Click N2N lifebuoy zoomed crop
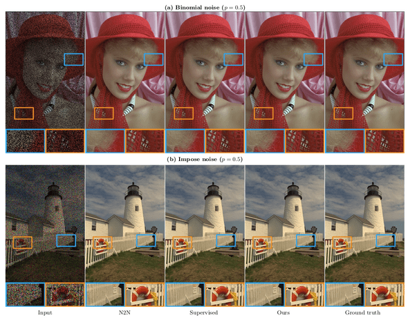This screenshot has width=408, height=322. [145, 294]
